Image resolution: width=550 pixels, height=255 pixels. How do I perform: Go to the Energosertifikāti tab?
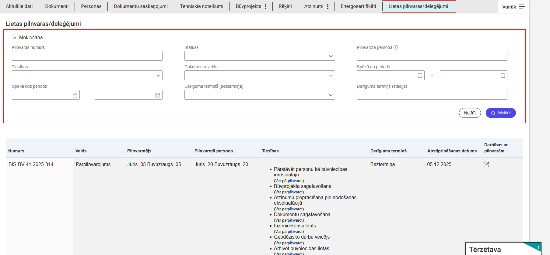coord(358,6)
